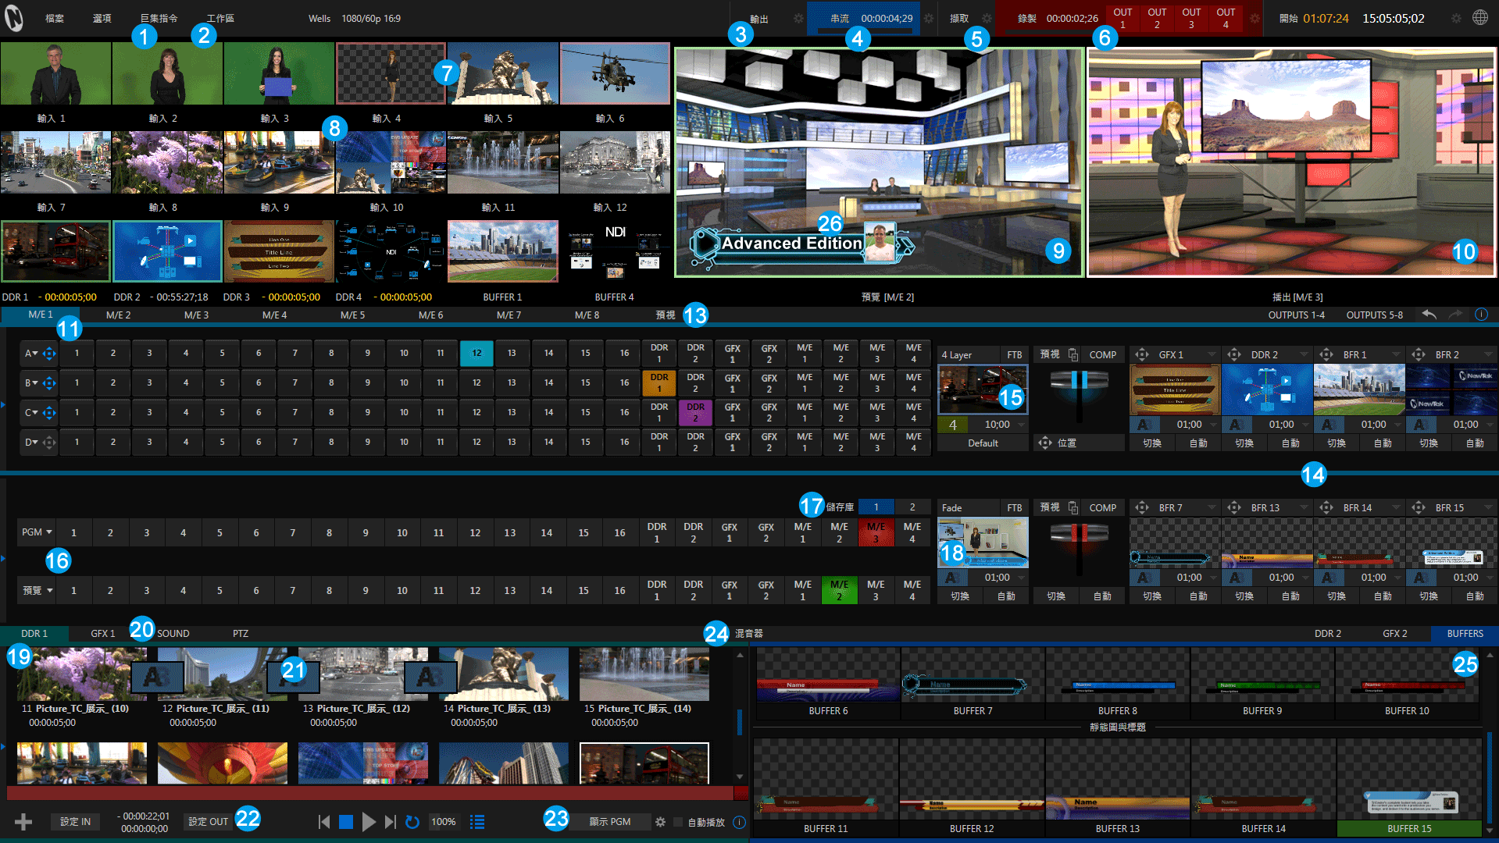Screen dimensions: 1499x843
Task: Click the undo arrow icon
Action: click(x=1429, y=315)
